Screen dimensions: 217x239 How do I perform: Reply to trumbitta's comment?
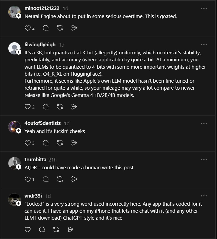click(46, 179)
